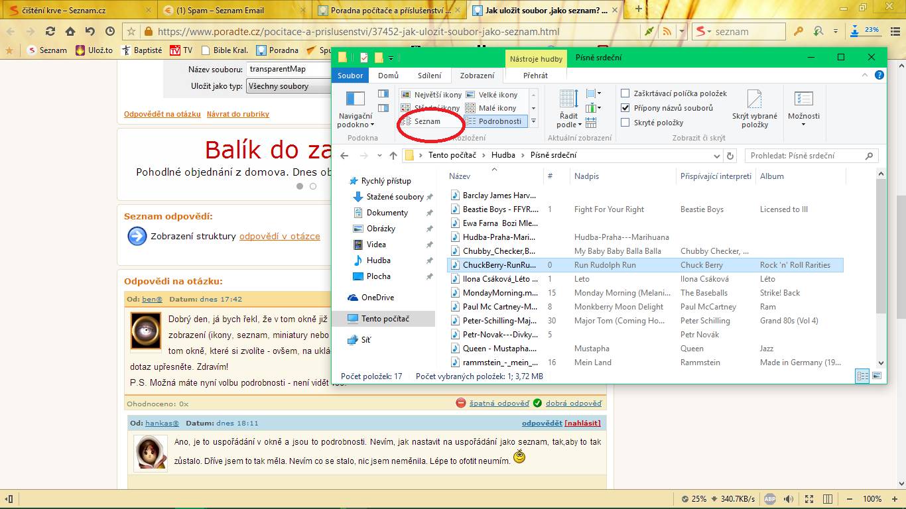Click nahlásit link on hankas reply
Viewport: 906px width, 509px height.
[582, 423]
